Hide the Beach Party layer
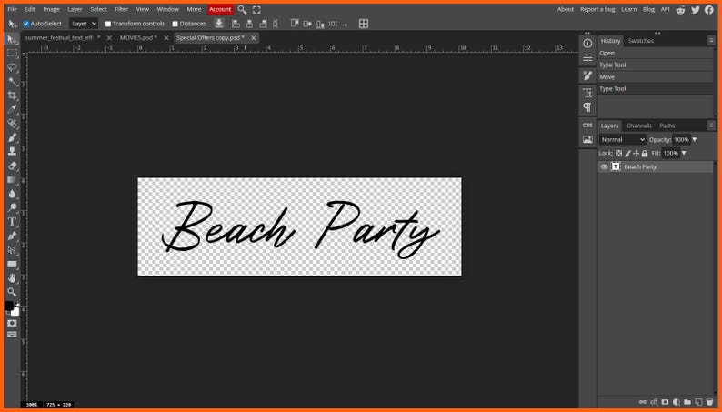 point(604,167)
